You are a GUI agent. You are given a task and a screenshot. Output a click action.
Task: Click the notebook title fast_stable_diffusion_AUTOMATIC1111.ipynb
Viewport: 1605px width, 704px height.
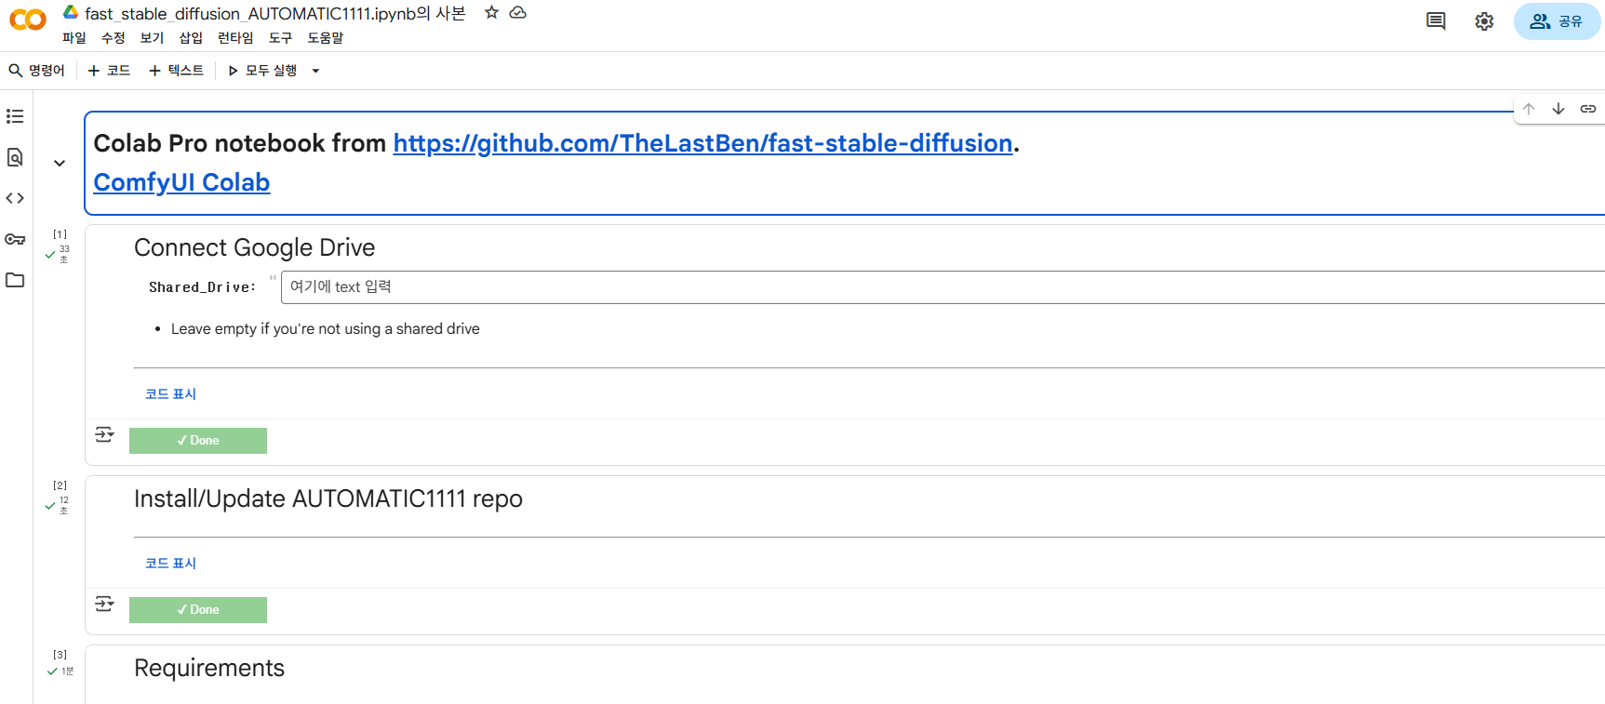pyautogui.click(x=274, y=13)
